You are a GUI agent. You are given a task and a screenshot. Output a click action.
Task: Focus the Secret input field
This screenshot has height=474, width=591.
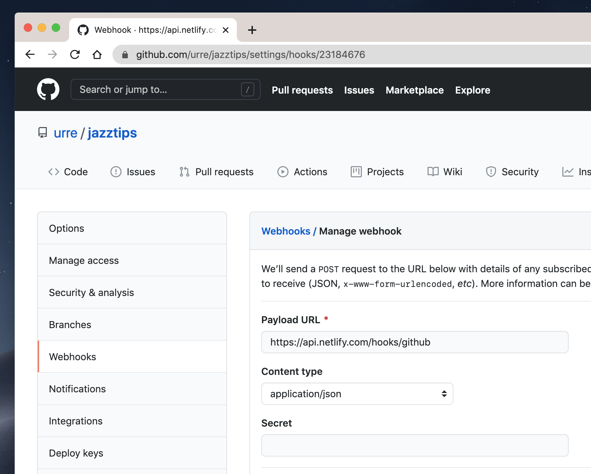point(415,445)
